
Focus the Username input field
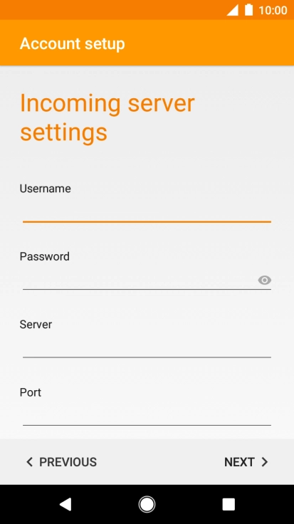click(147, 211)
